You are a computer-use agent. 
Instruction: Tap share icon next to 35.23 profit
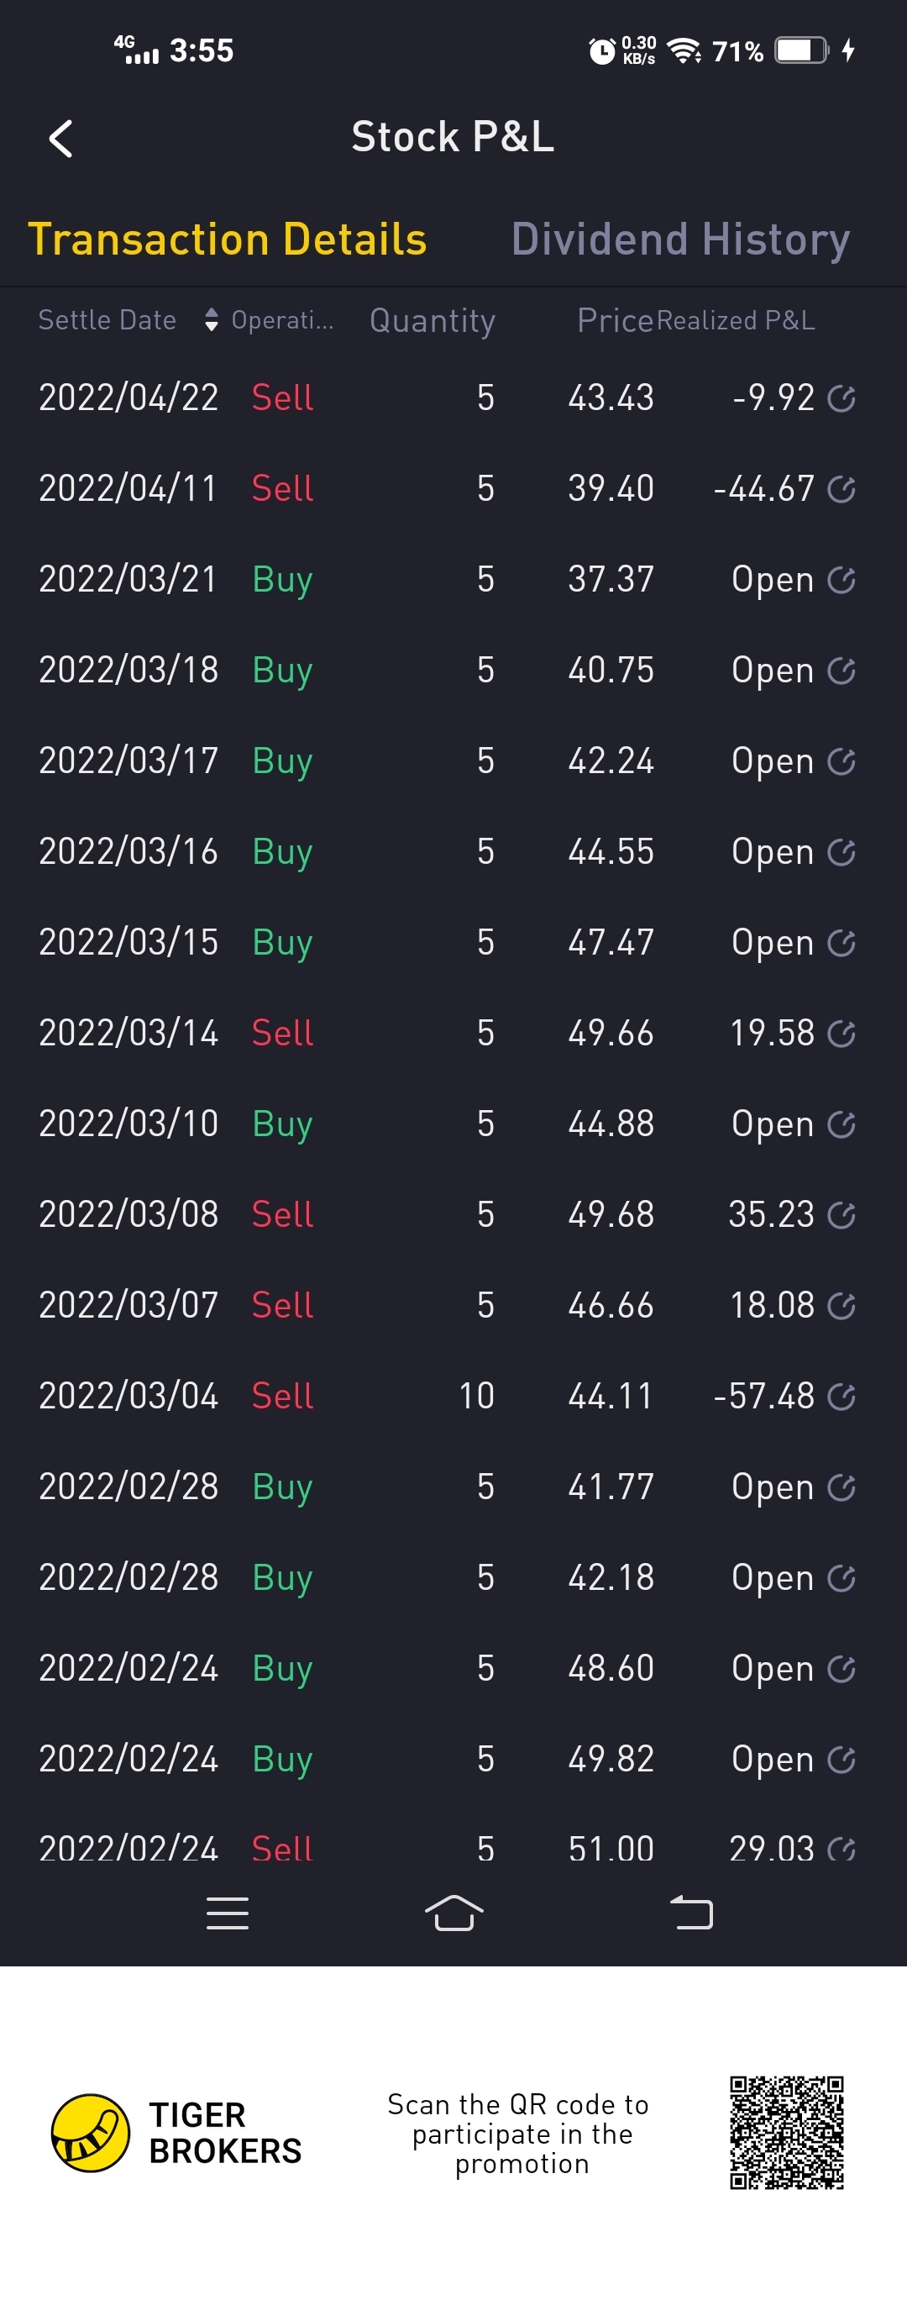(x=841, y=1215)
